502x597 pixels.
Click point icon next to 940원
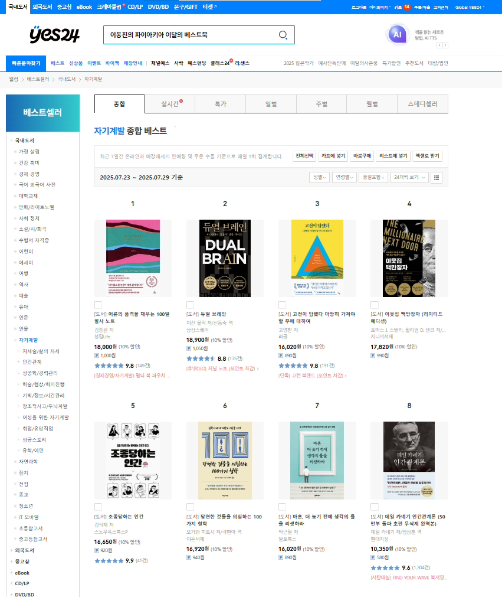189,557
